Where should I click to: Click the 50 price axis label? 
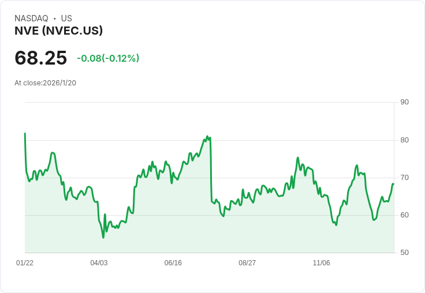[404, 253]
